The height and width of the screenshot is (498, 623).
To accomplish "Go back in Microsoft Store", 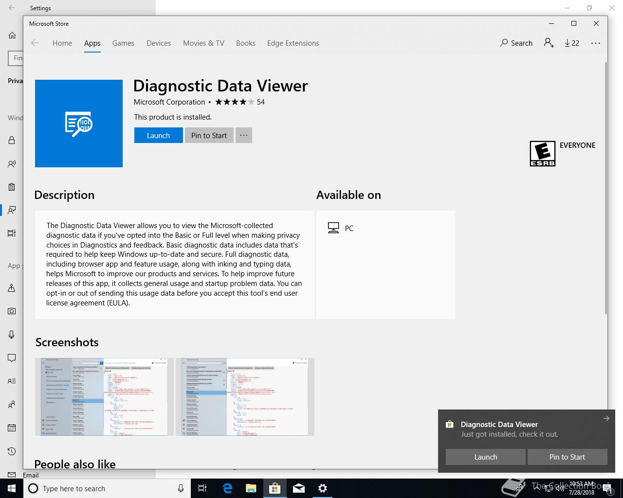I will click(35, 43).
